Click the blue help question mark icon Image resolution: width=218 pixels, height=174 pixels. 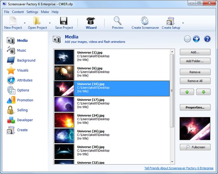[x=207, y=39]
